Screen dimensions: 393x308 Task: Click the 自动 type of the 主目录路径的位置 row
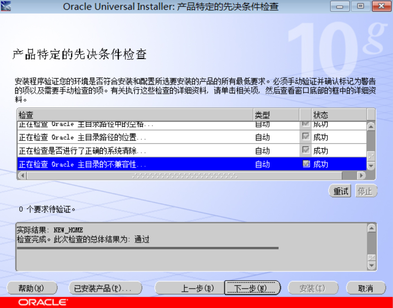(x=262, y=137)
